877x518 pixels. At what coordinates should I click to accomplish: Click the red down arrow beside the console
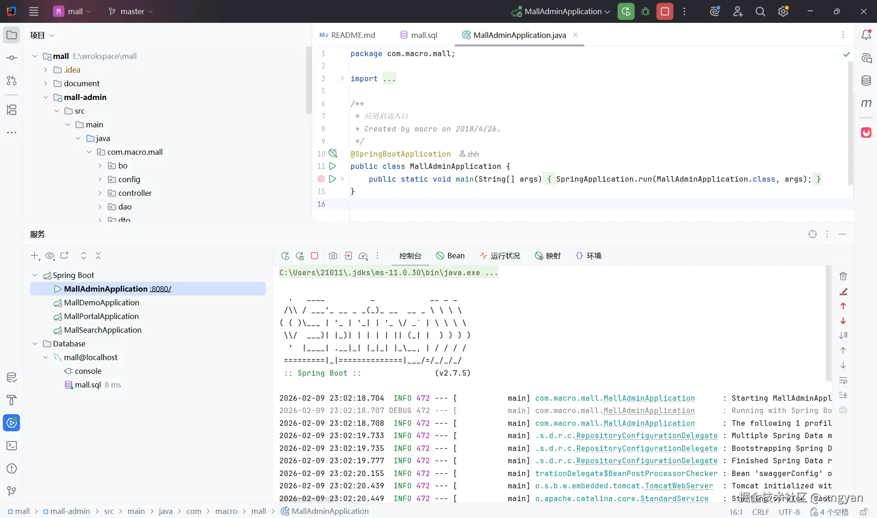(843, 321)
